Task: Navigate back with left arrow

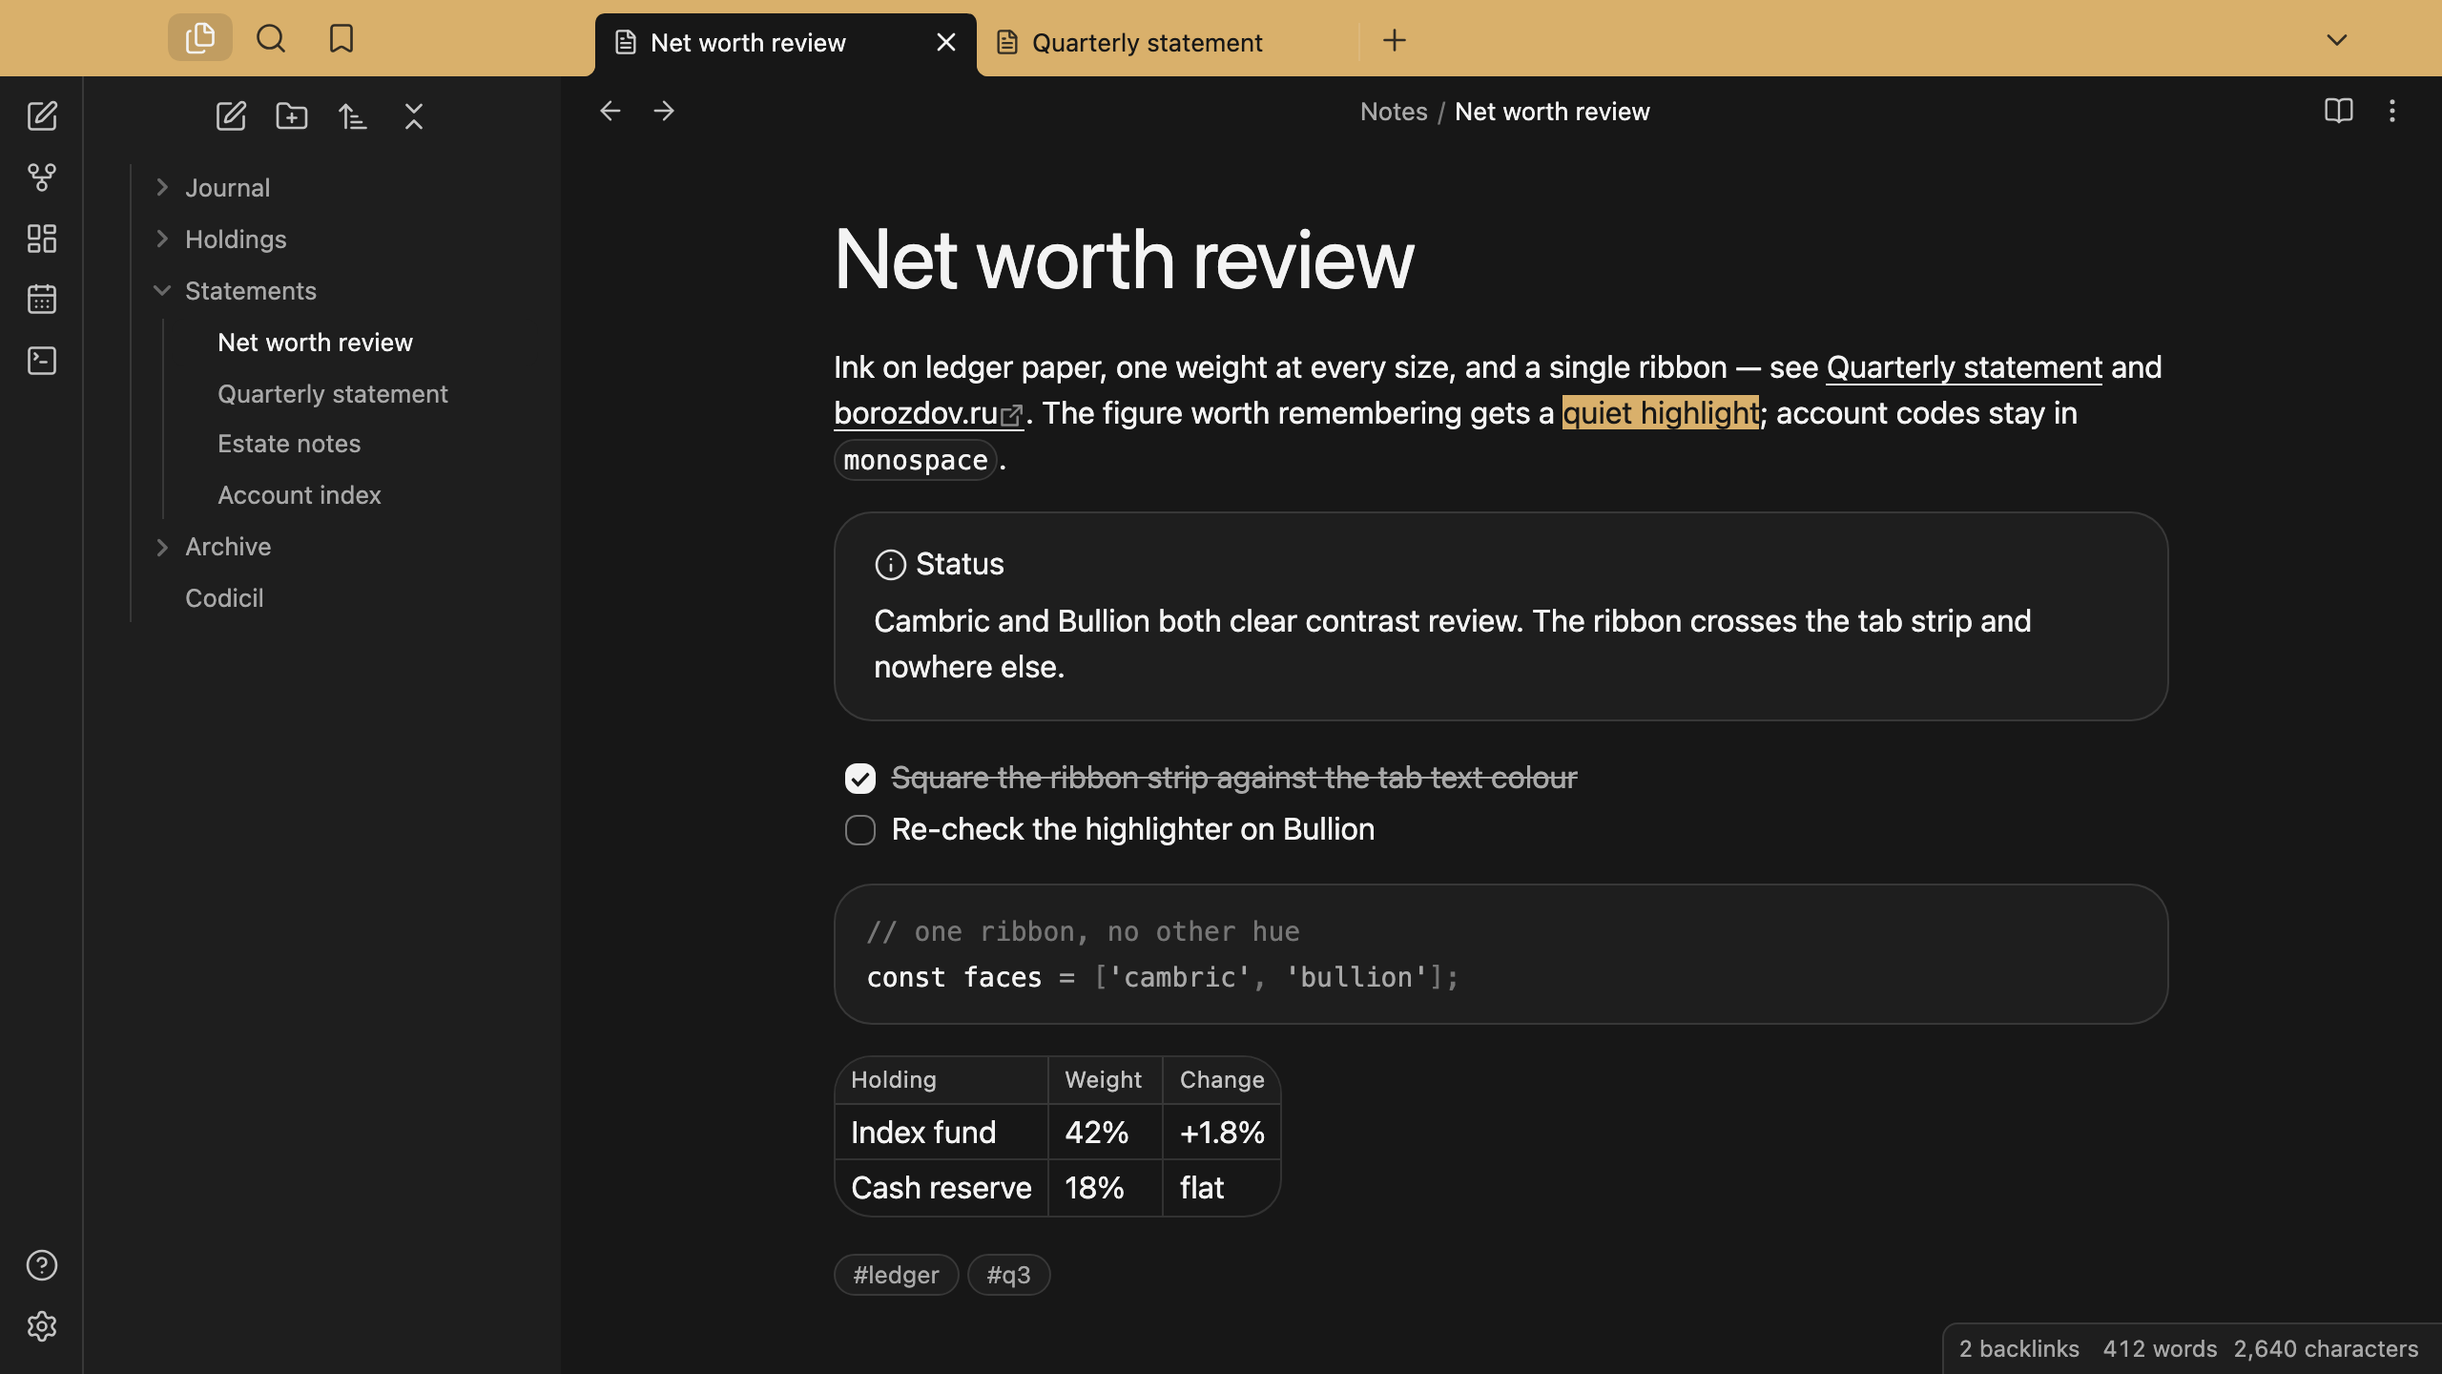Action: pyautogui.click(x=610, y=111)
